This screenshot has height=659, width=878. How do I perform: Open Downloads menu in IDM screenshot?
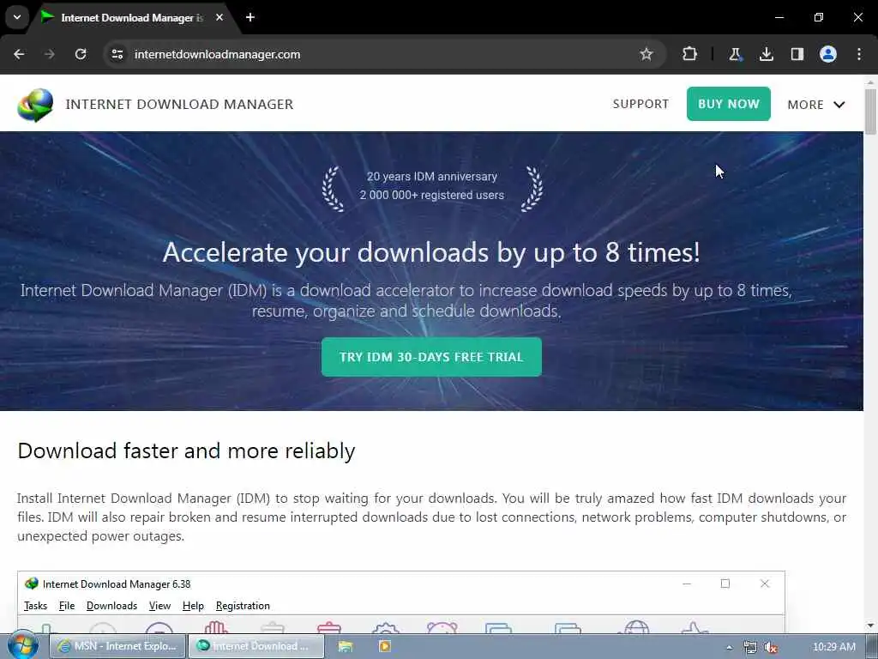[x=111, y=606]
